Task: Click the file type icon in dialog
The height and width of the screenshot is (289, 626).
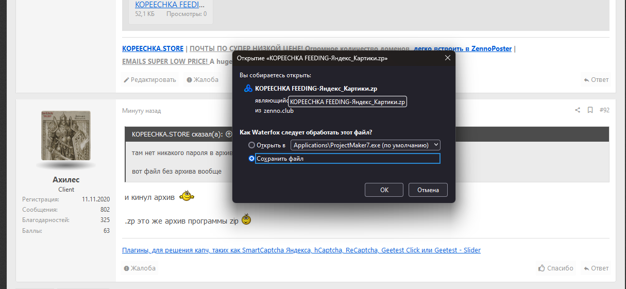Action: click(248, 89)
